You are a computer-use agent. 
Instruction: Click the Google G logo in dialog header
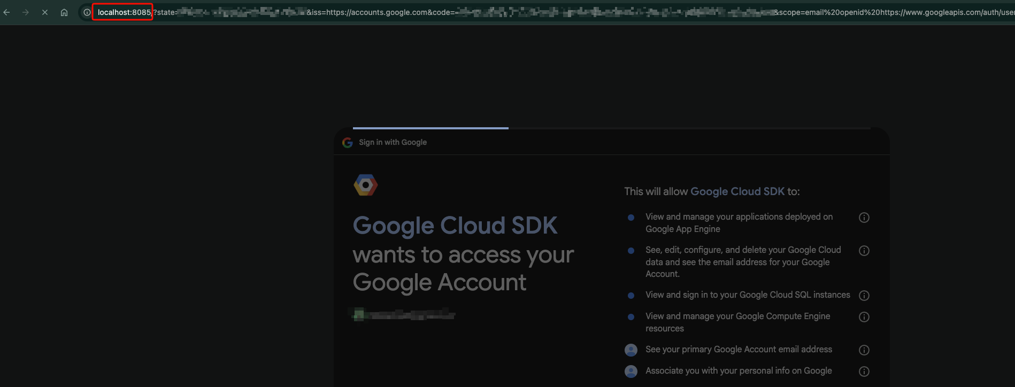tap(348, 143)
